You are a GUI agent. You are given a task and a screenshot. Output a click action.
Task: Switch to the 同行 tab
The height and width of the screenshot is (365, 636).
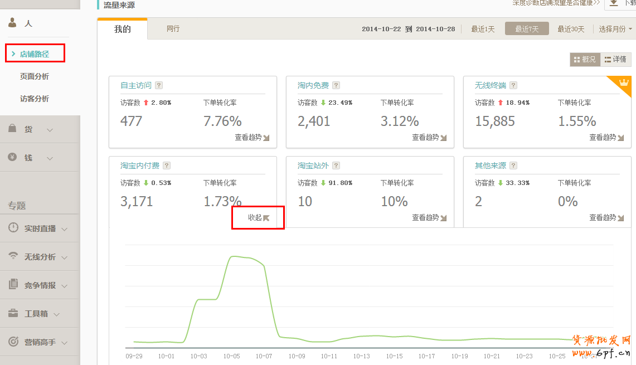pos(173,28)
